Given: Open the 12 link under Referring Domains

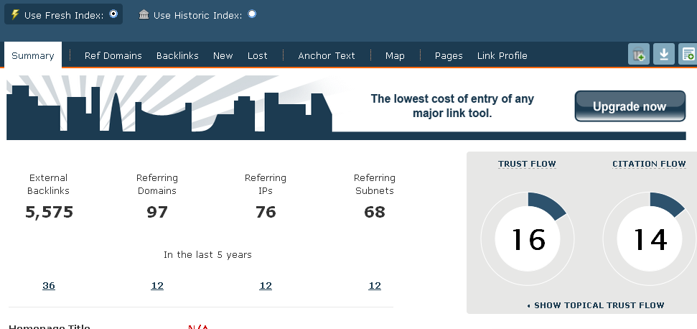Looking at the screenshot, I should 157,285.
